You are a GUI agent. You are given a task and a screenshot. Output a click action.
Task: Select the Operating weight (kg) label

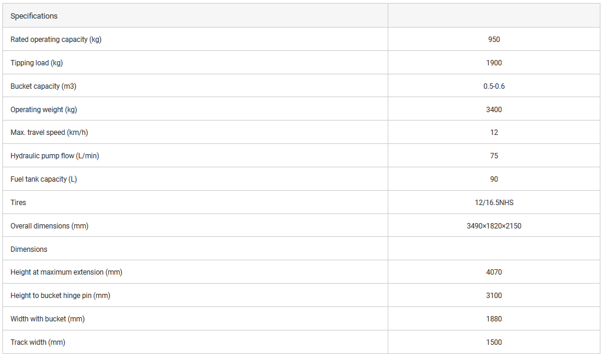coord(44,110)
